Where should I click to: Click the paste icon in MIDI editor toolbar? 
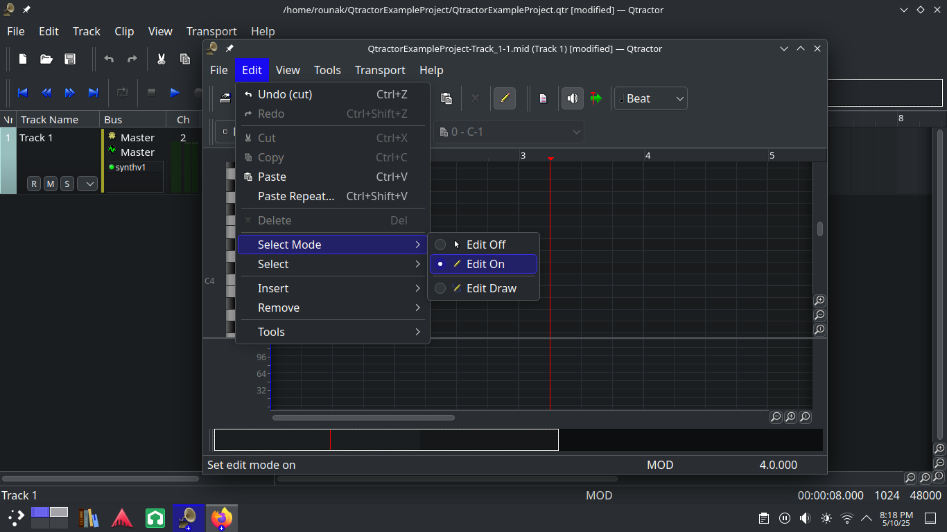(x=446, y=98)
